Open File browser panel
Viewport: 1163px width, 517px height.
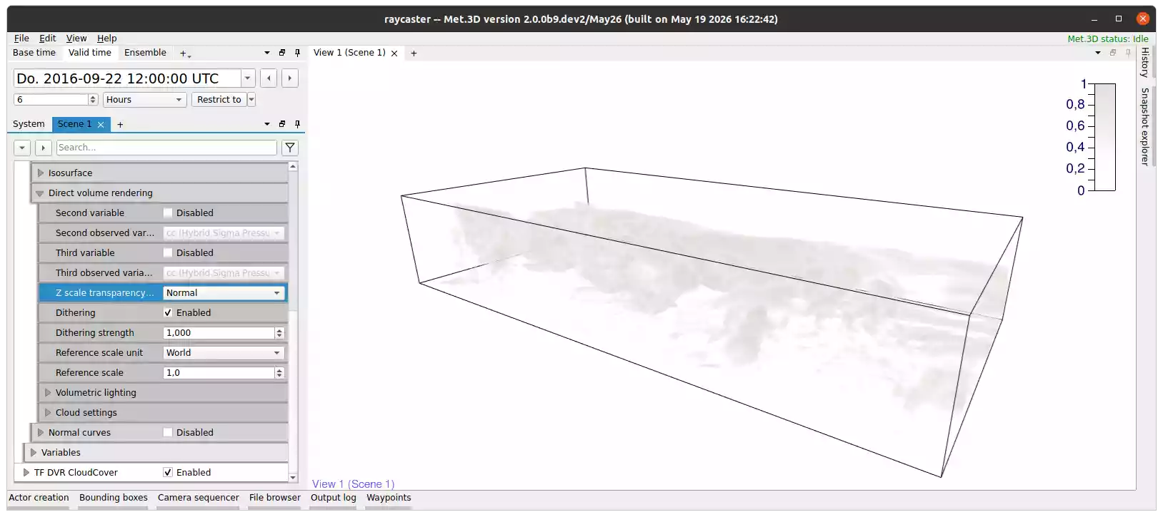tap(275, 498)
